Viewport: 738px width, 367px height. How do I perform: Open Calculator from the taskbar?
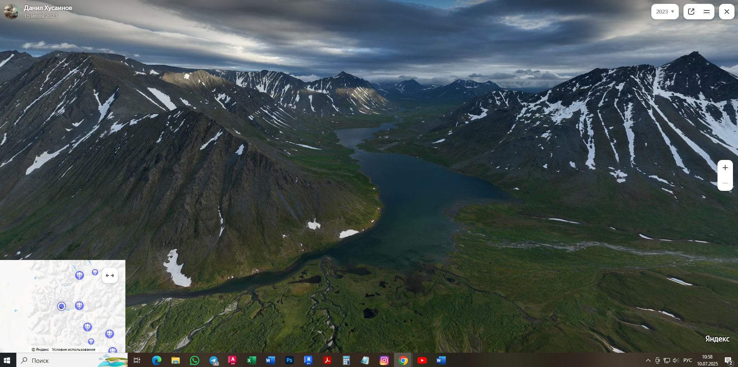click(x=346, y=360)
